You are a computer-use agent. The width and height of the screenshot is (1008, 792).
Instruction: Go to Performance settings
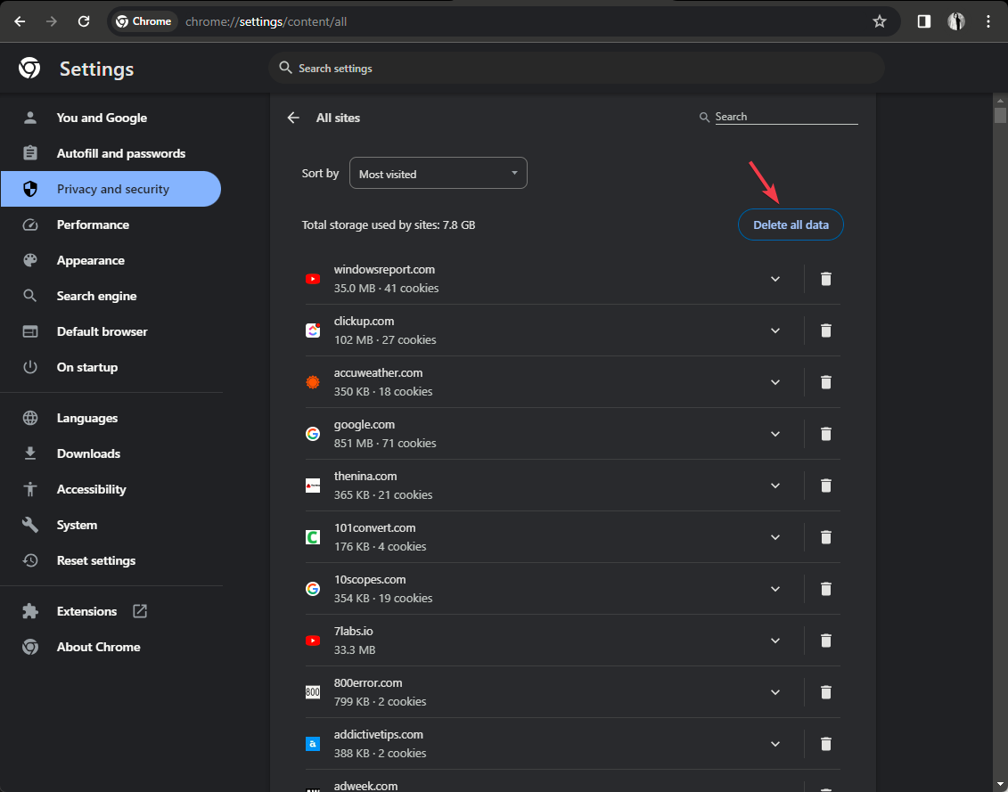93,225
